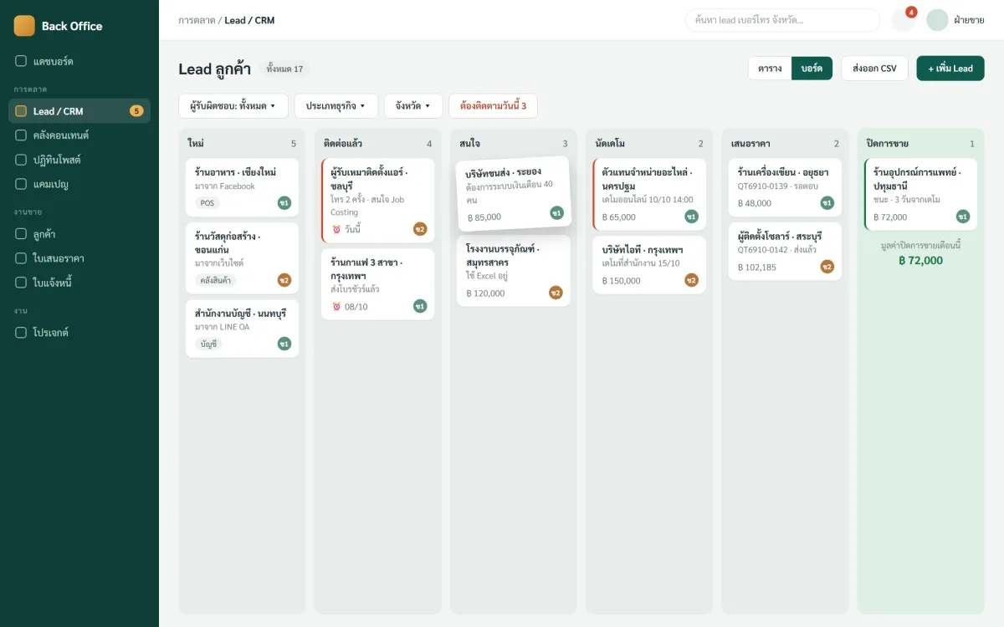Click the alarm icon beside 08/10

click(x=336, y=307)
